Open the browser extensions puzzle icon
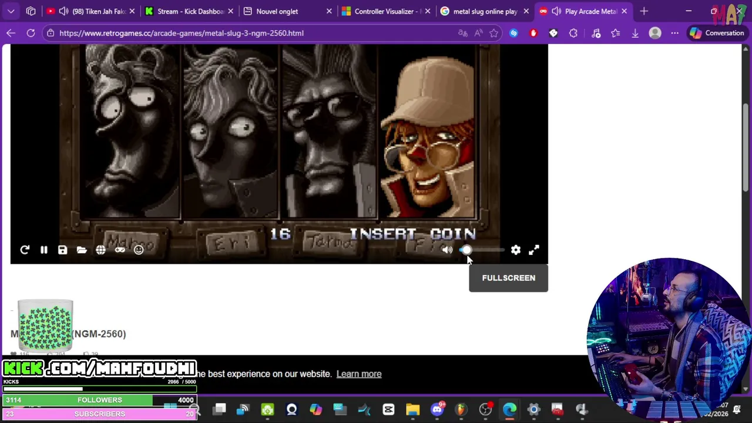 point(573,33)
